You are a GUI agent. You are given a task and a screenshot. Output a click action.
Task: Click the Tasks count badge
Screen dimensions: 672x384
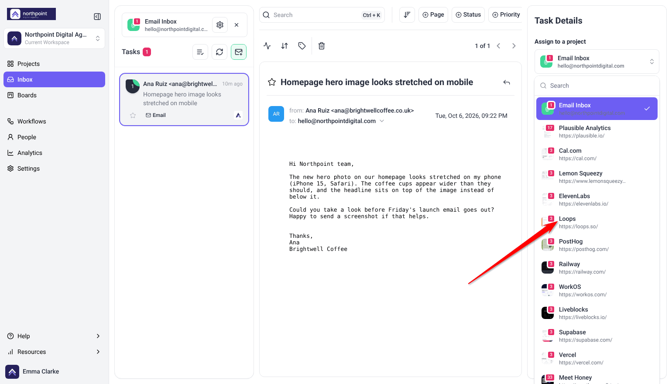pyautogui.click(x=147, y=52)
